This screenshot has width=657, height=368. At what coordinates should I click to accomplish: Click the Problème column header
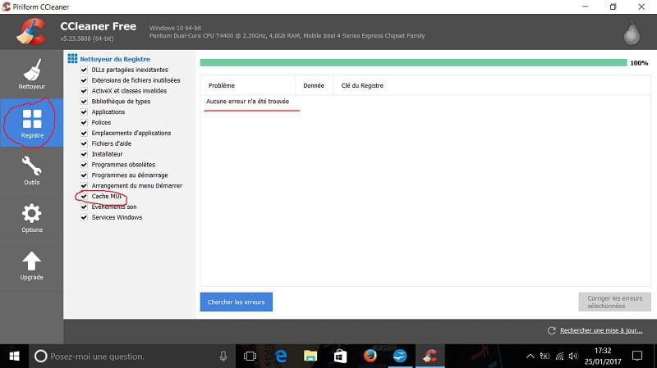[x=248, y=85]
